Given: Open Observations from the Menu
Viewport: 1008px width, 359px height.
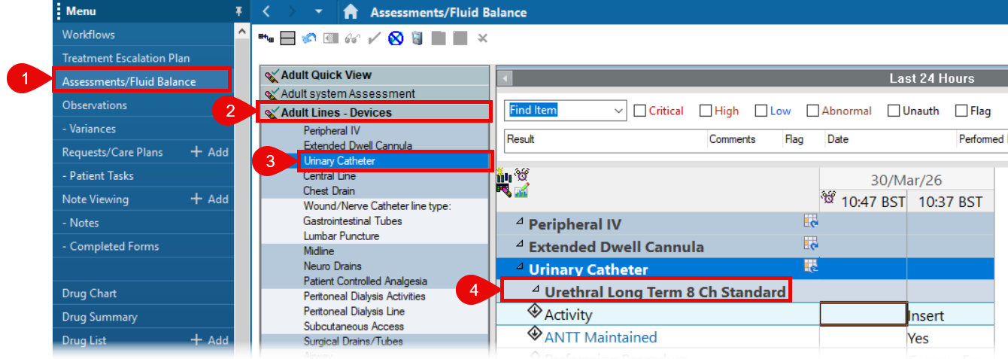Looking at the screenshot, I should (94, 105).
